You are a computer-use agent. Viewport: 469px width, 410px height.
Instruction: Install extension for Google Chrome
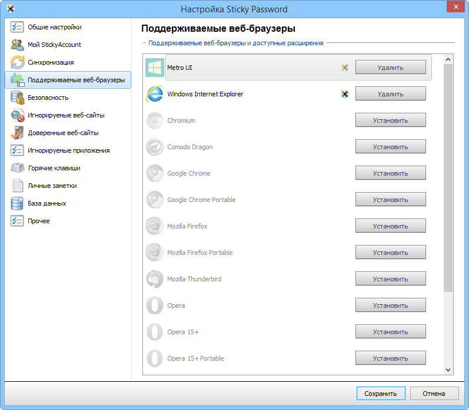click(390, 173)
